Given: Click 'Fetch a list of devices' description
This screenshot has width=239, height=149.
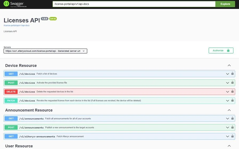Looking at the screenshot, I should pyautogui.click(x=47, y=74).
